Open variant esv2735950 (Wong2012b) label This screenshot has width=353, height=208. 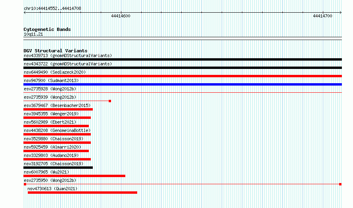click(50, 180)
